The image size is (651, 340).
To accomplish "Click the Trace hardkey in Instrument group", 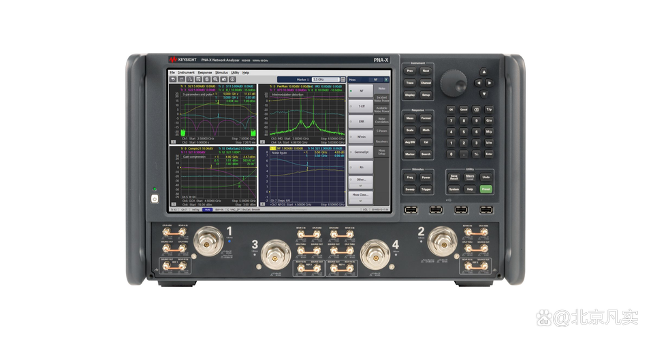I will tap(410, 83).
